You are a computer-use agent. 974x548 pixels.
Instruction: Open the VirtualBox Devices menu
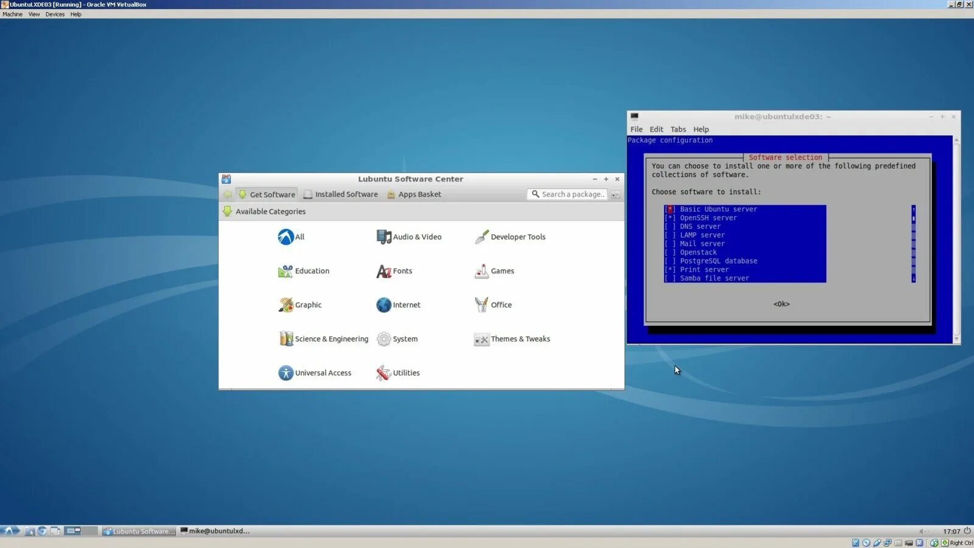(x=55, y=14)
